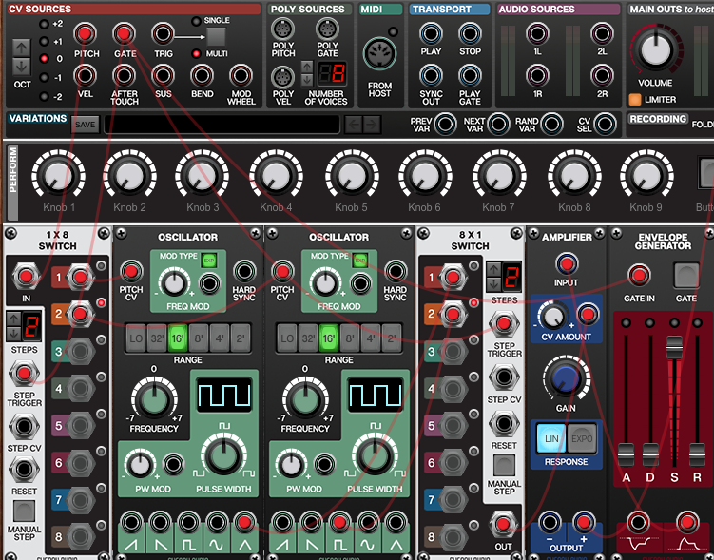
Task: Click the SUS jack
Action: 163,75
